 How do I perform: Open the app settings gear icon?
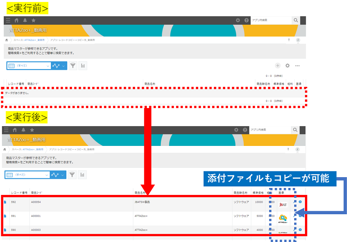coord(287,66)
